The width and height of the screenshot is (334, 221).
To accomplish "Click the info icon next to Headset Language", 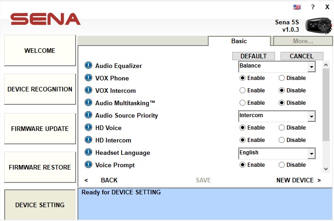I will (x=88, y=153).
